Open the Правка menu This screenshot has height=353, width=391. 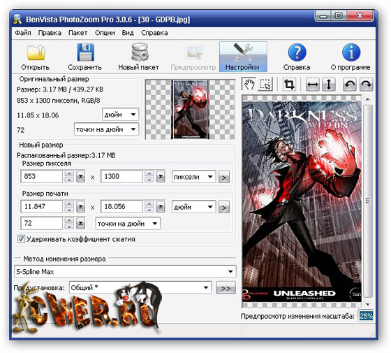[x=50, y=33]
